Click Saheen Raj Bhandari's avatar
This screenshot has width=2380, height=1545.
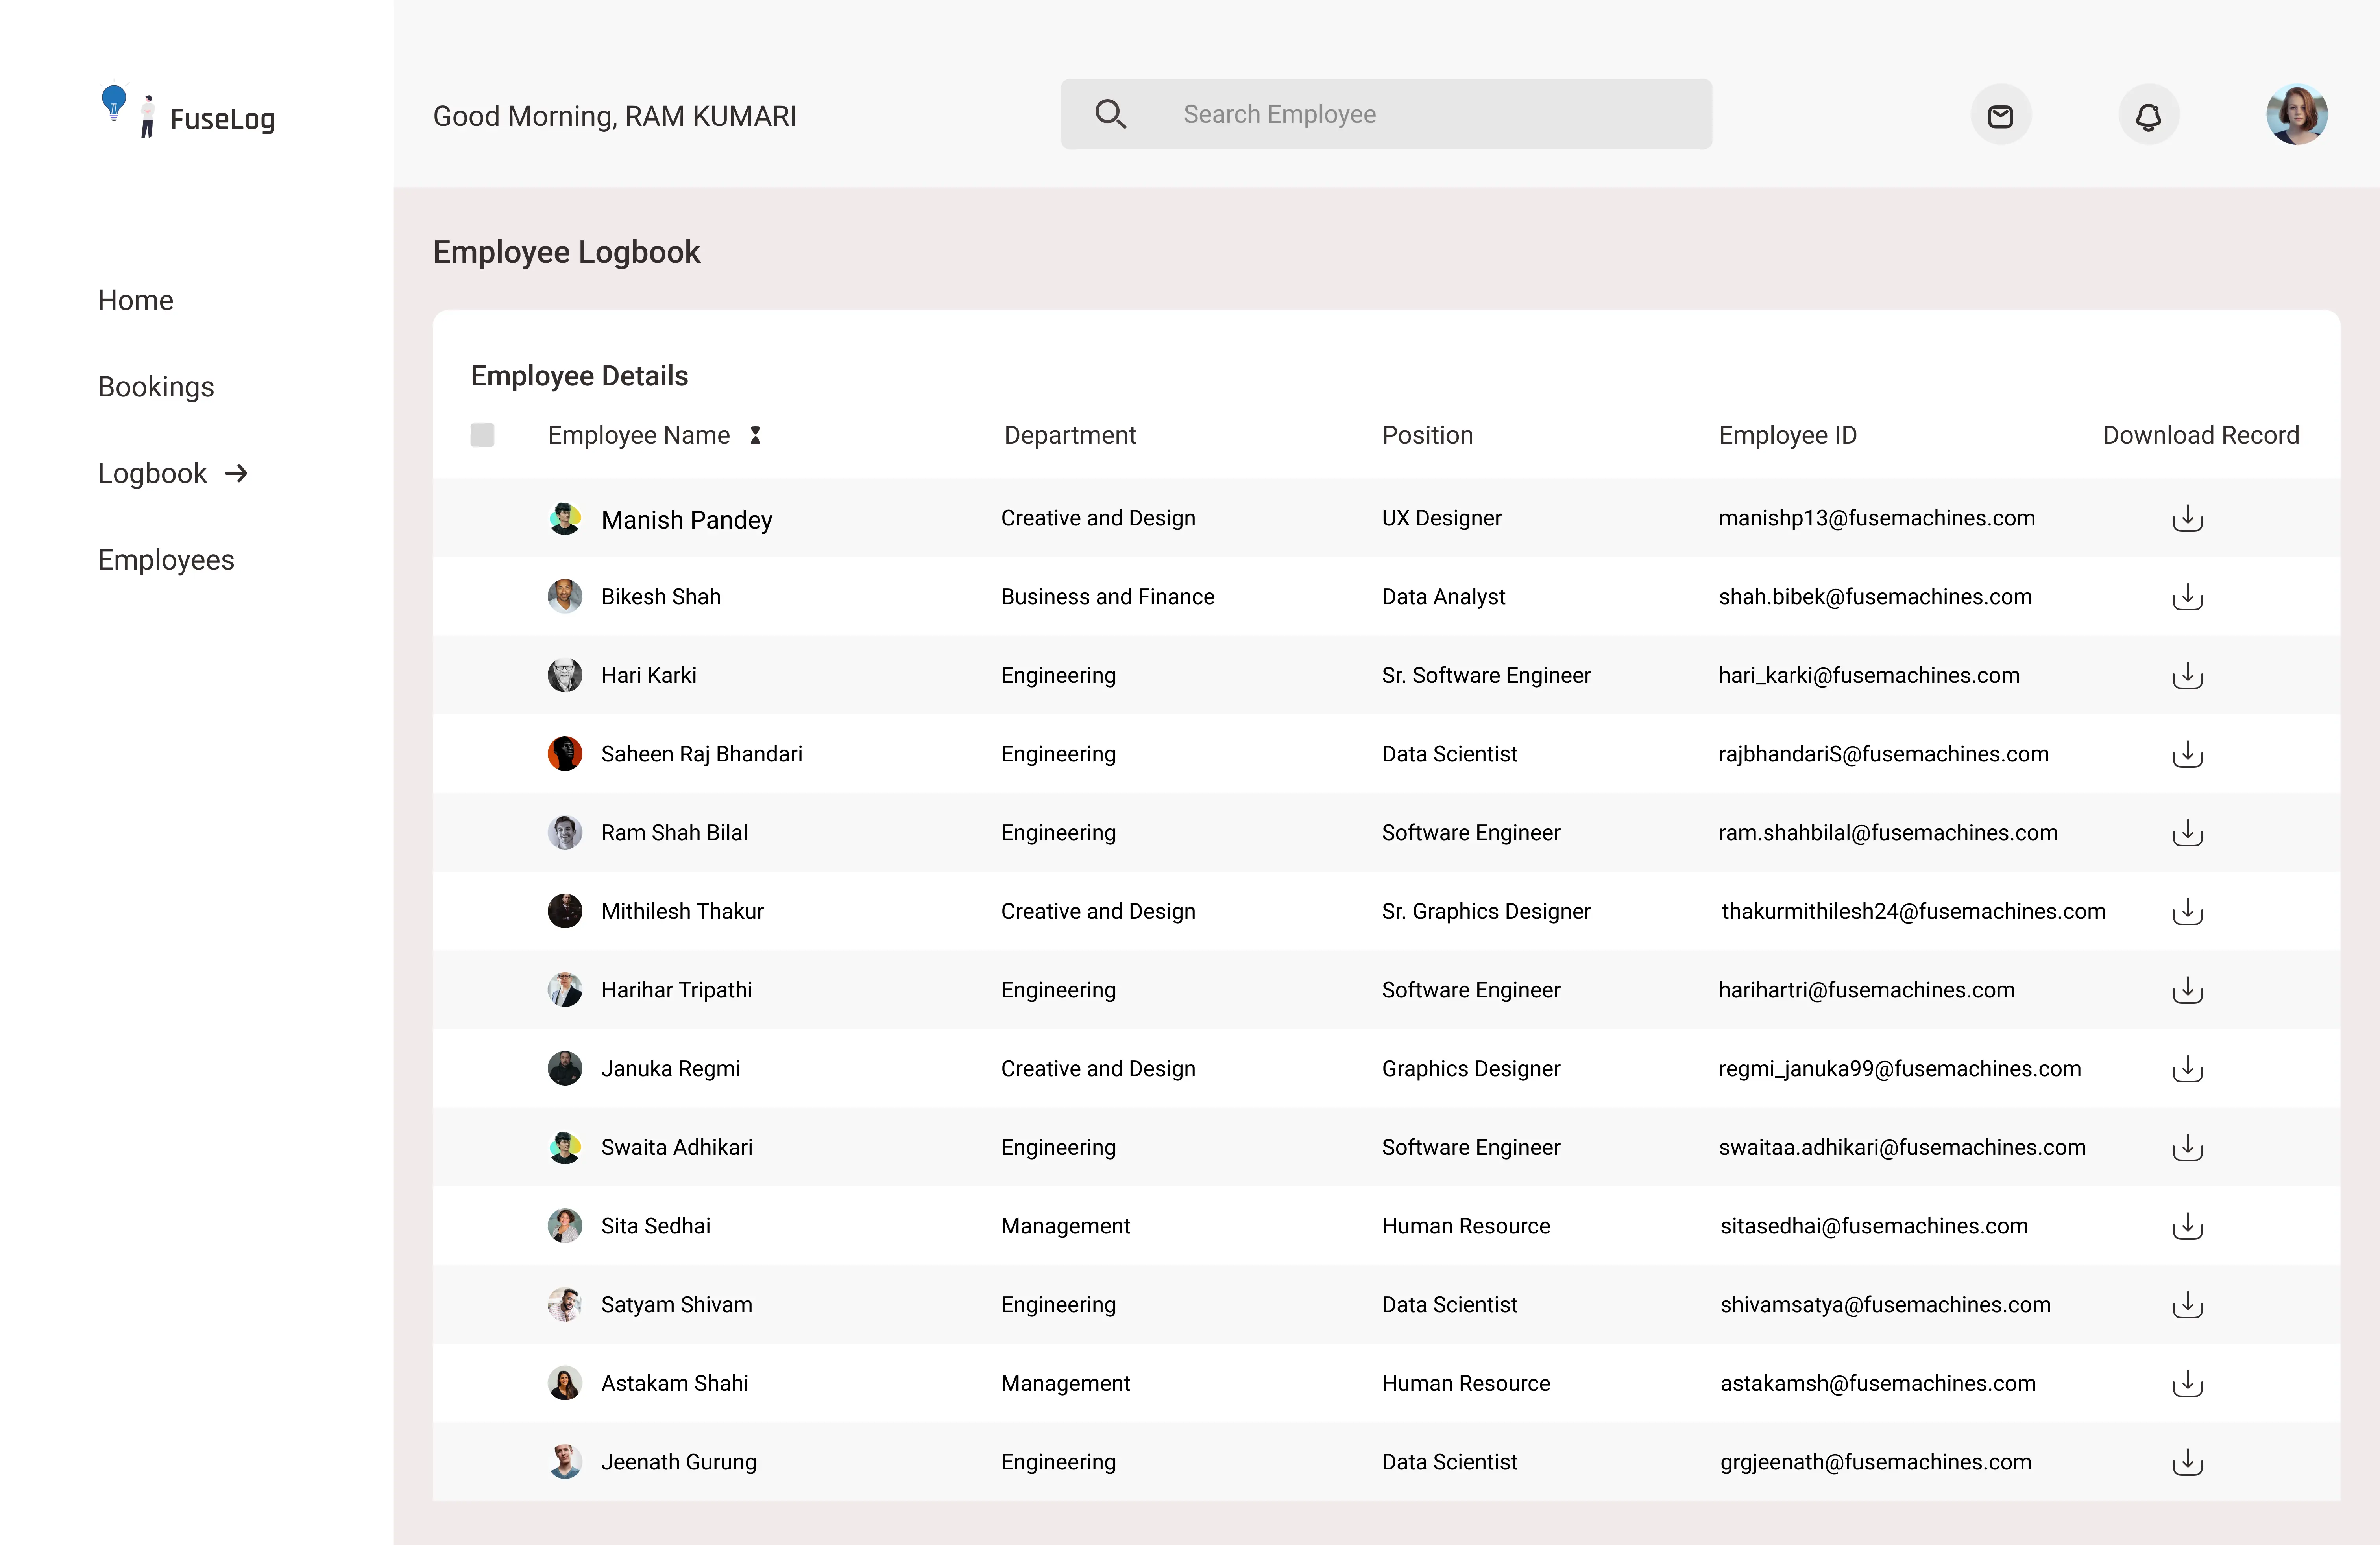coord(565,754)
